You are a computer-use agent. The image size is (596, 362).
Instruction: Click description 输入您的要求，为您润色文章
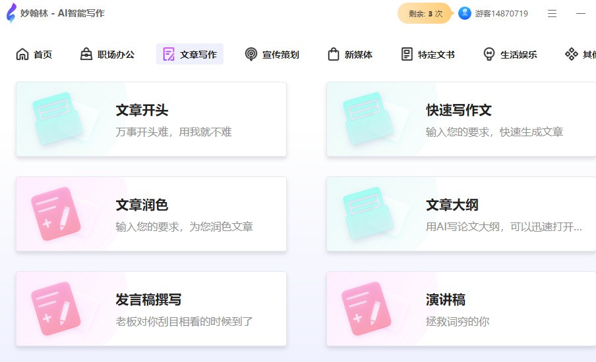point(185,227)
